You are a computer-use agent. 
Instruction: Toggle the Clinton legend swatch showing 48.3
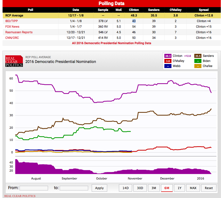(x=168, y=56)
